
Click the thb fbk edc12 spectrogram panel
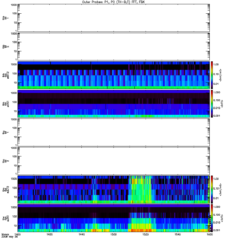113,75
